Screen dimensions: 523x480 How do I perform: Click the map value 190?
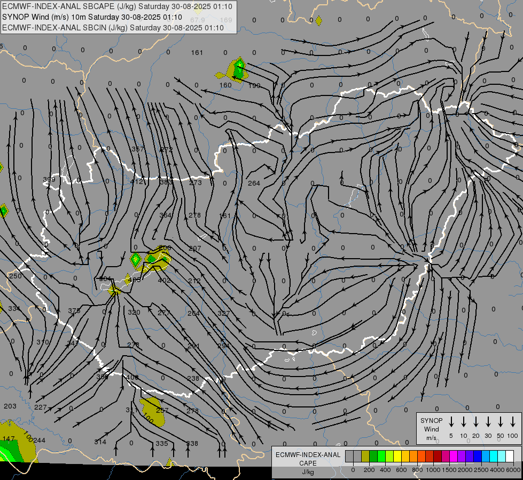click(254, 86)
